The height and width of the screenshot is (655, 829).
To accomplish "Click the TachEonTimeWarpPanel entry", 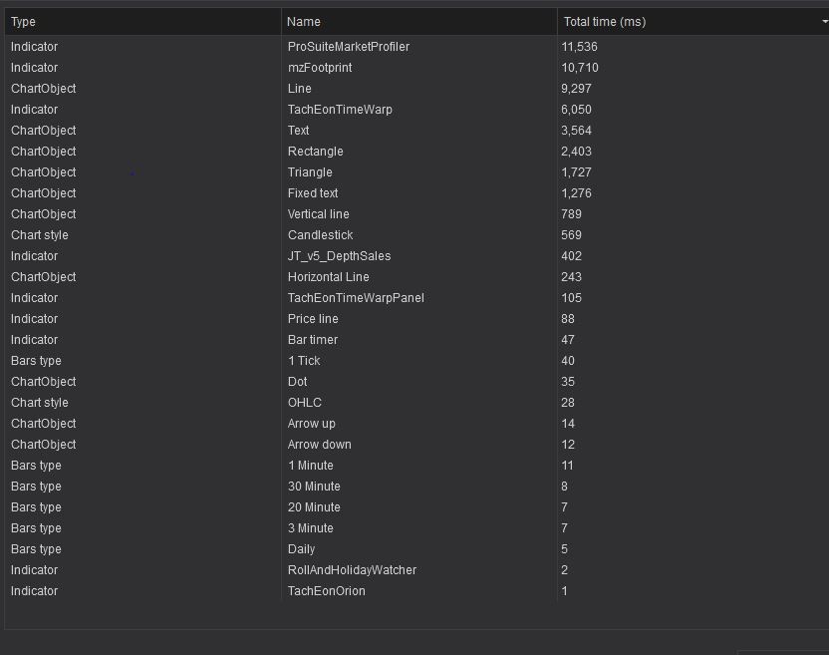I will point(356,298).
